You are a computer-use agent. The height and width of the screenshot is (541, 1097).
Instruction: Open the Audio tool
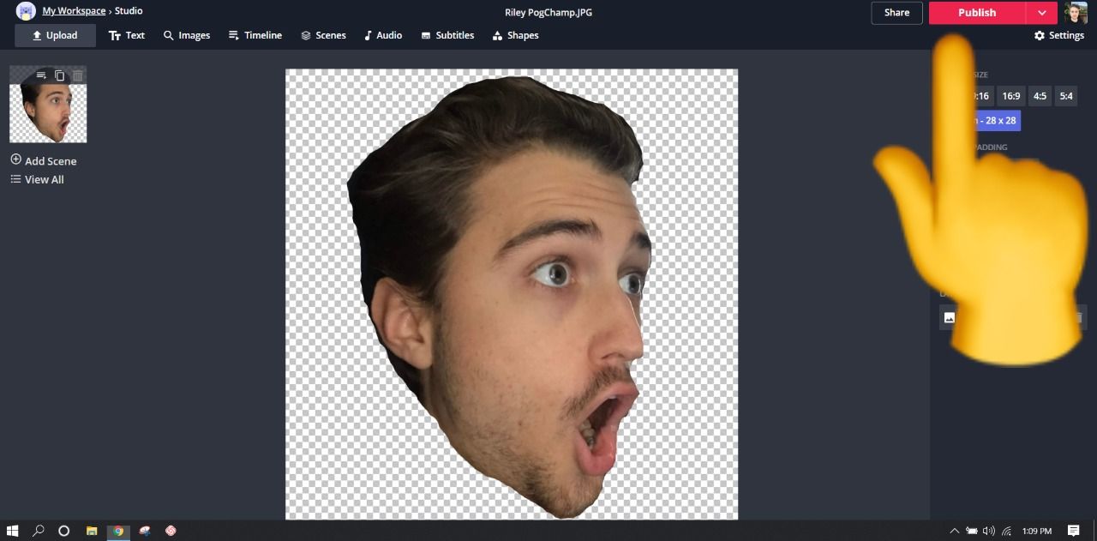(x=382, y=35)
